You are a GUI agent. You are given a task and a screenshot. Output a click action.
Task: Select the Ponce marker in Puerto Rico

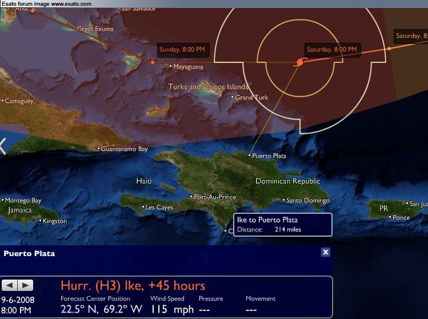point(390,217)
